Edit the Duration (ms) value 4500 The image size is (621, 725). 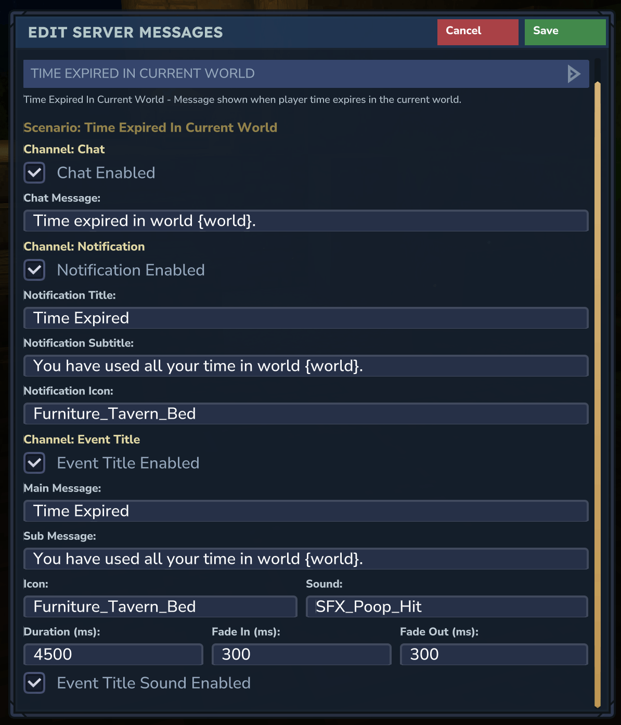click(x=113, y=655)
